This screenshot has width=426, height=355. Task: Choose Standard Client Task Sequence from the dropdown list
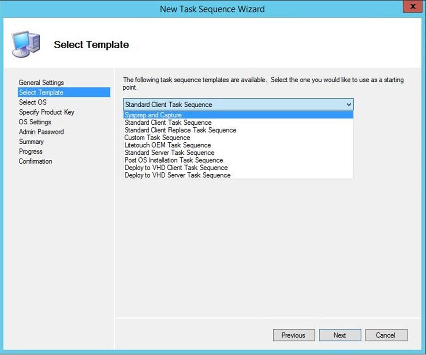pos(238,122)
